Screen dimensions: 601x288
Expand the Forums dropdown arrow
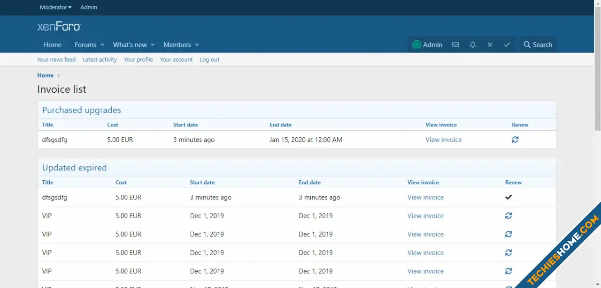(102, 45)
